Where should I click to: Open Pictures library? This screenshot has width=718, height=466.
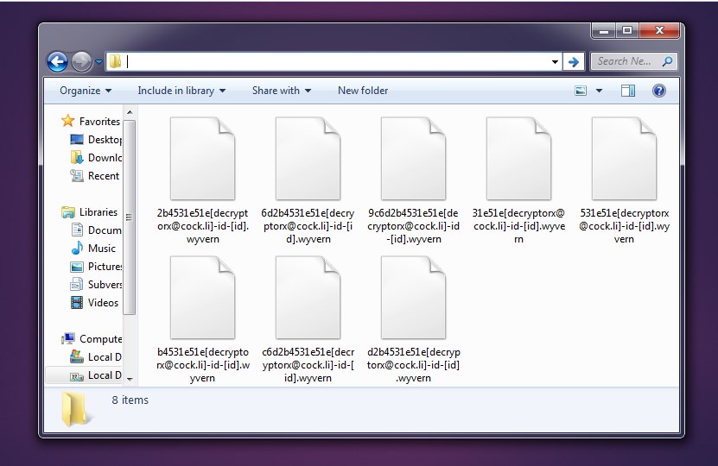coord(96,266)
